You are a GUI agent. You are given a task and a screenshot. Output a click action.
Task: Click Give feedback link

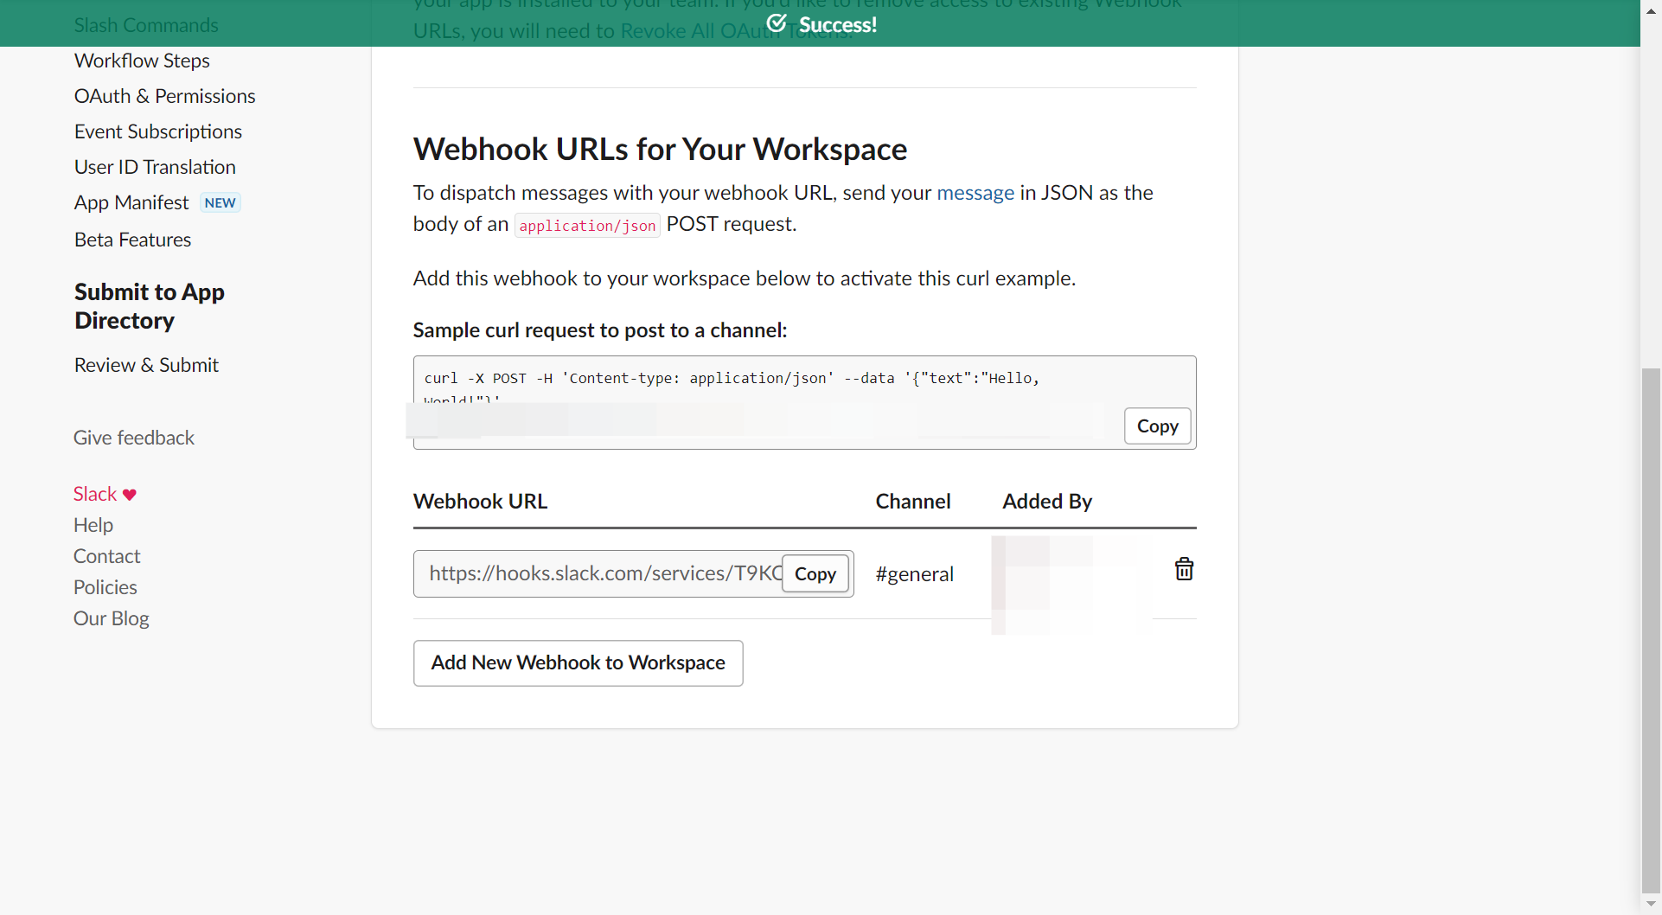(x=134, y=438)
